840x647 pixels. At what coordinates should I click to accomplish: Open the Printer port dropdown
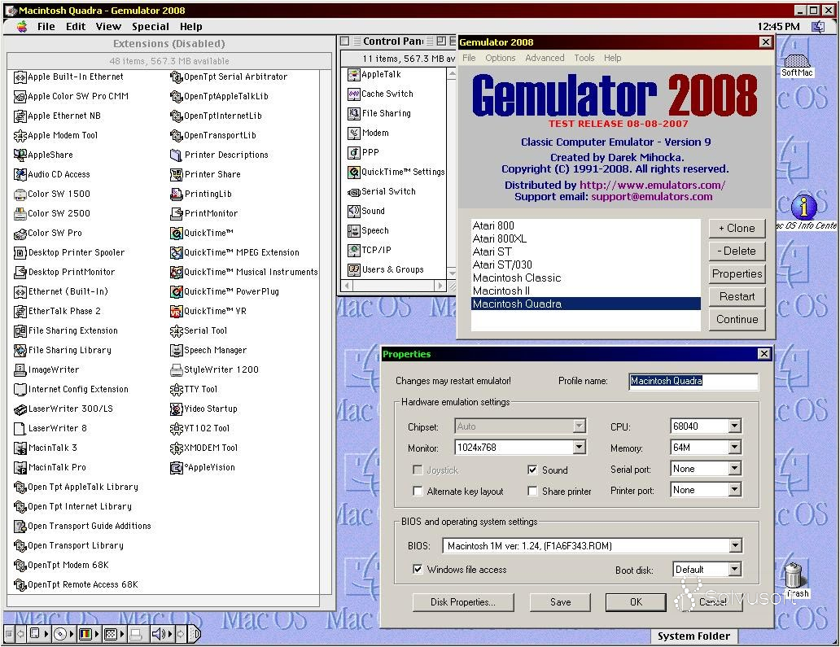point(735,490)
